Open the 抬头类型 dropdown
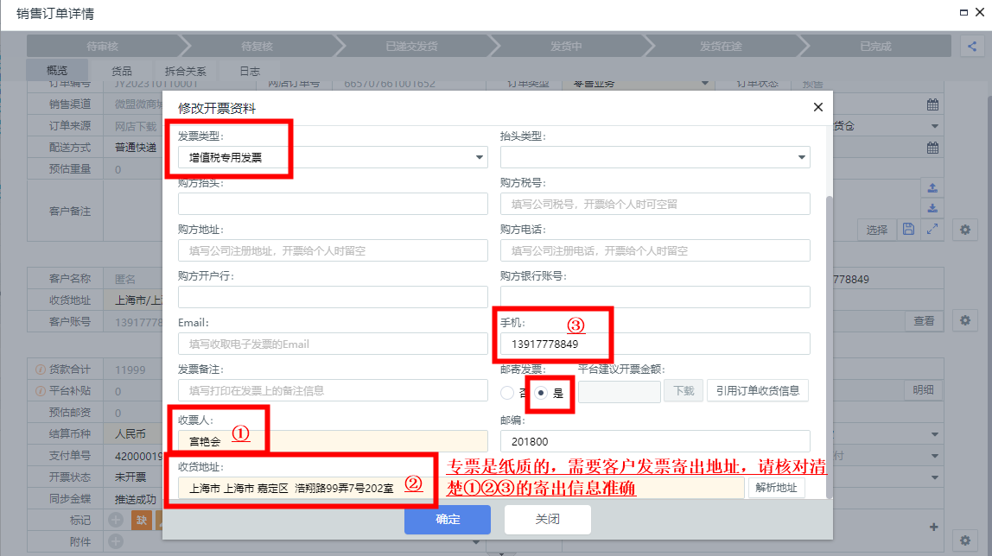The height and width of the screenshot is (556, 992). 654,157
